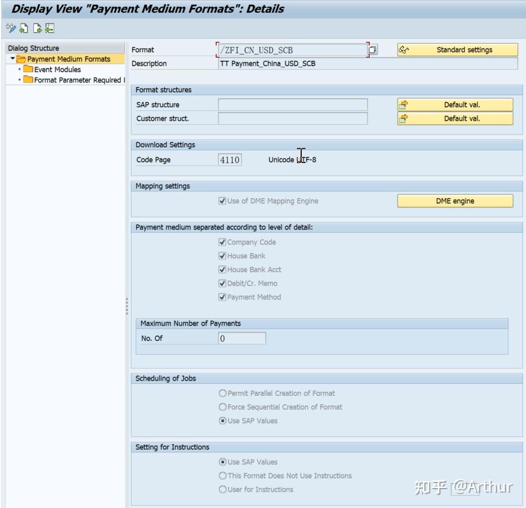Toggle the Use of DME Mapping Engine checkbox
This screenshot has width=526, height=508.
pyautogui.click(x=222, y=200)
